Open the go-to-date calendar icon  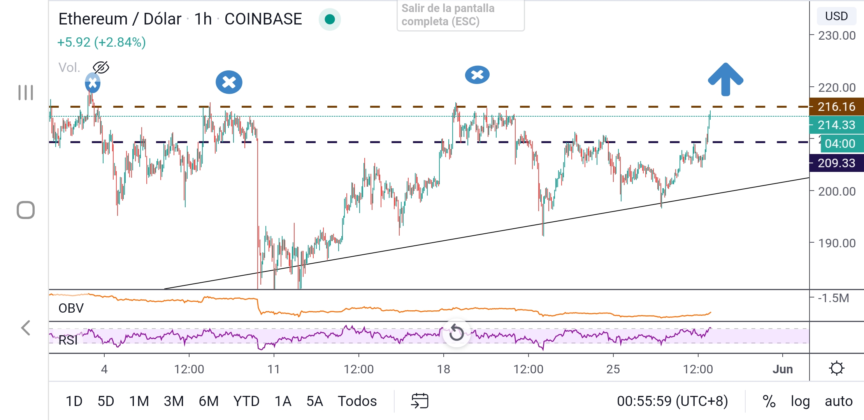420,401
